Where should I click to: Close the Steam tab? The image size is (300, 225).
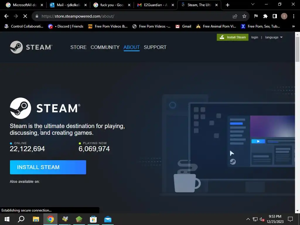[x=217, y=5]
